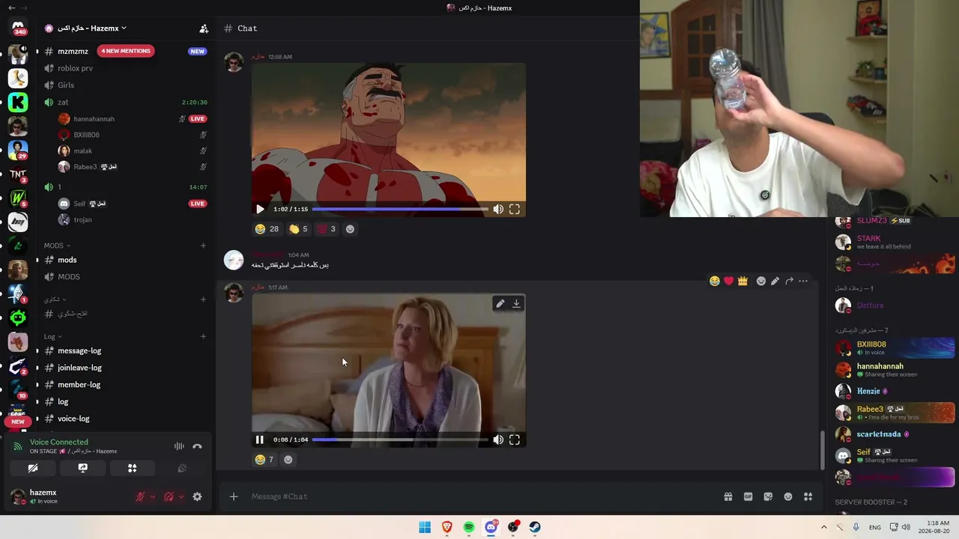Add reaction to the upper video message
959x539 pixels.
[x=350, y=229]
